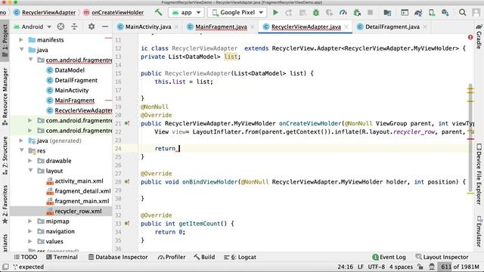The height and width of the screenshot is (272, 484).
Task: Open the Build tool window
Action: (x=204, y=257)
